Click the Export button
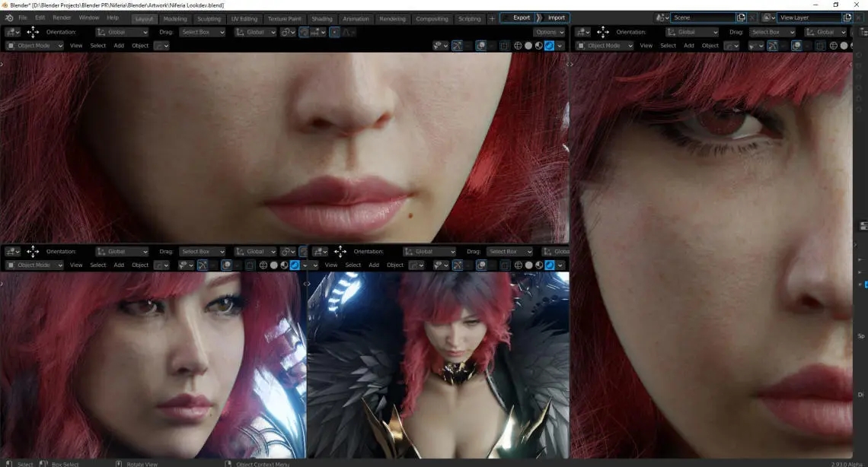 pos(518,17)
